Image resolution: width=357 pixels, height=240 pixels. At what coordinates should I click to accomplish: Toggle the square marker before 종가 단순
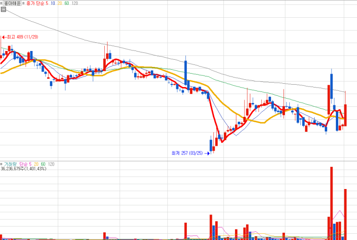point(24,3)
